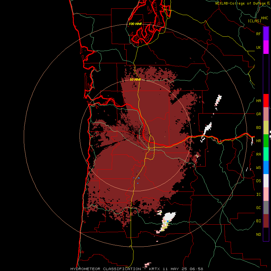
Task: Click the HR legend label
Action: 258,141
